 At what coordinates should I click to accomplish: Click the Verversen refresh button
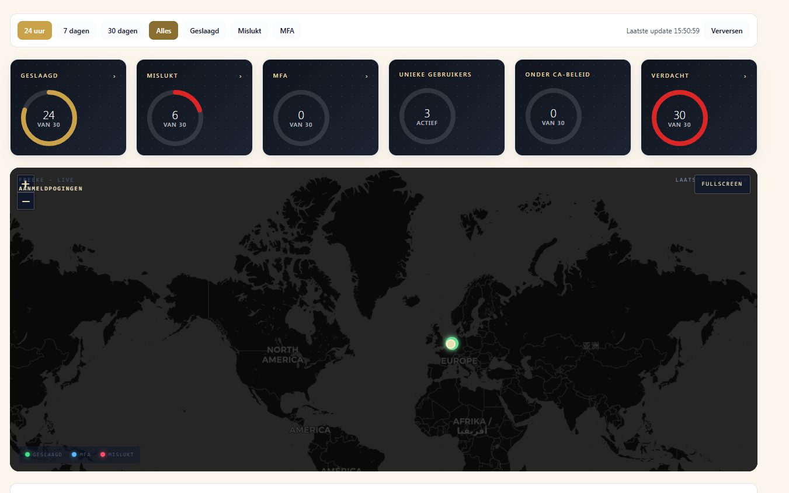[727, 30]
